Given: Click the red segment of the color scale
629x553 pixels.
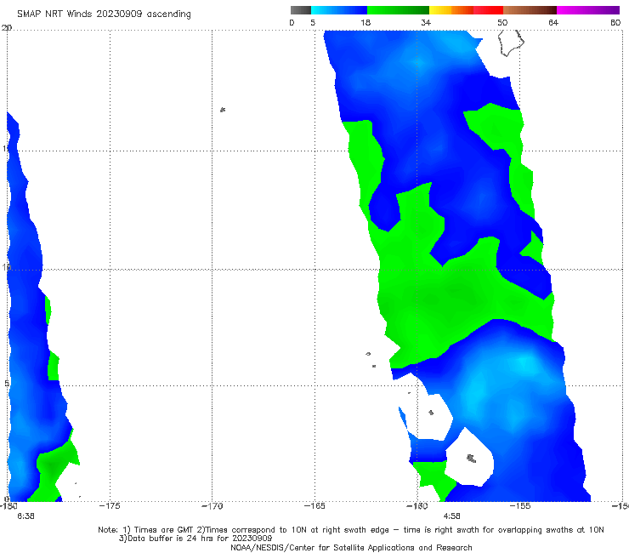Looking at the screenshot, I should tap(488, 10).
